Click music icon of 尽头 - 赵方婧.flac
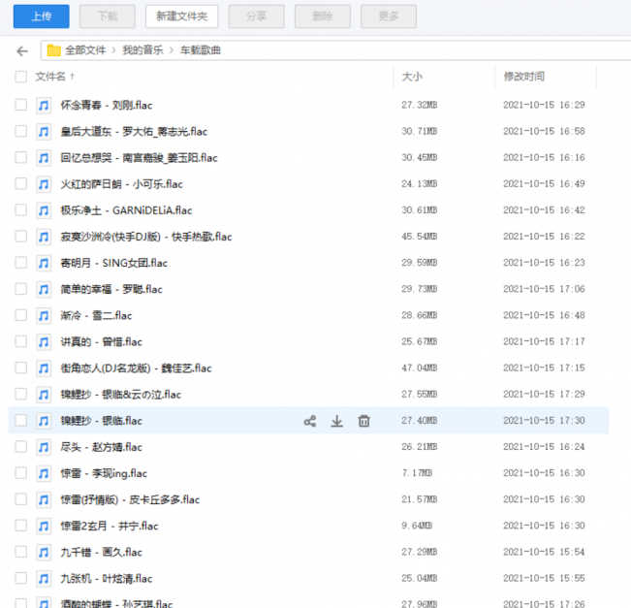This screenshot has width=631, height=608. pyautogui.click(x=44, y=447)
